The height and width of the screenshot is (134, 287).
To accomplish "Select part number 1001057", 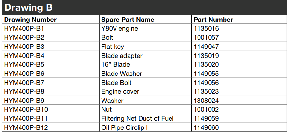I will 206,37.
